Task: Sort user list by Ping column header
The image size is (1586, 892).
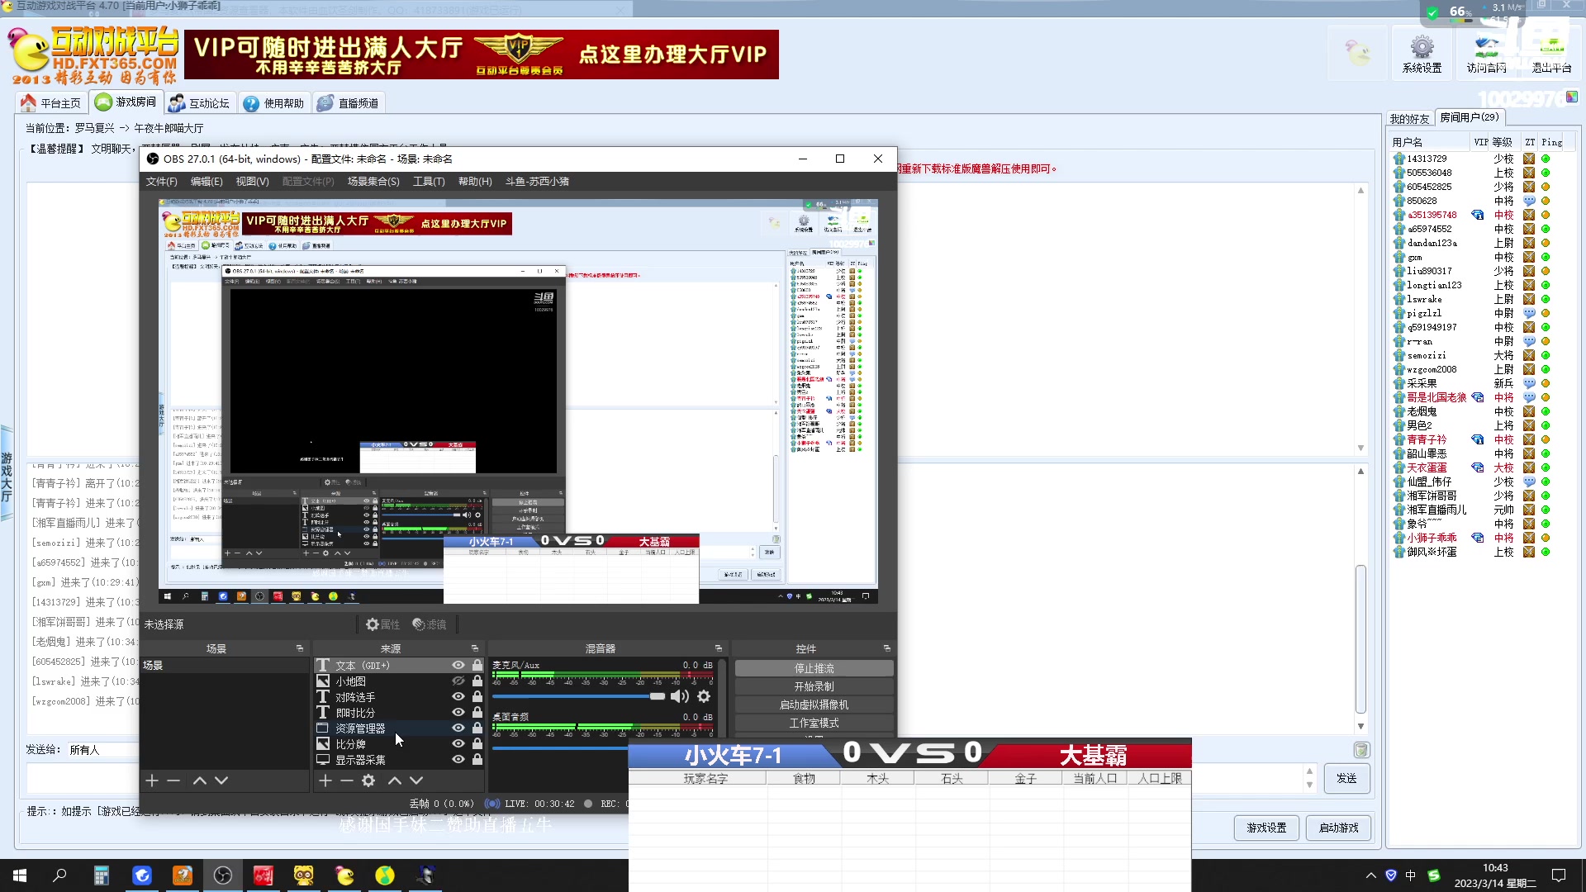Action: coord(1552,142)
